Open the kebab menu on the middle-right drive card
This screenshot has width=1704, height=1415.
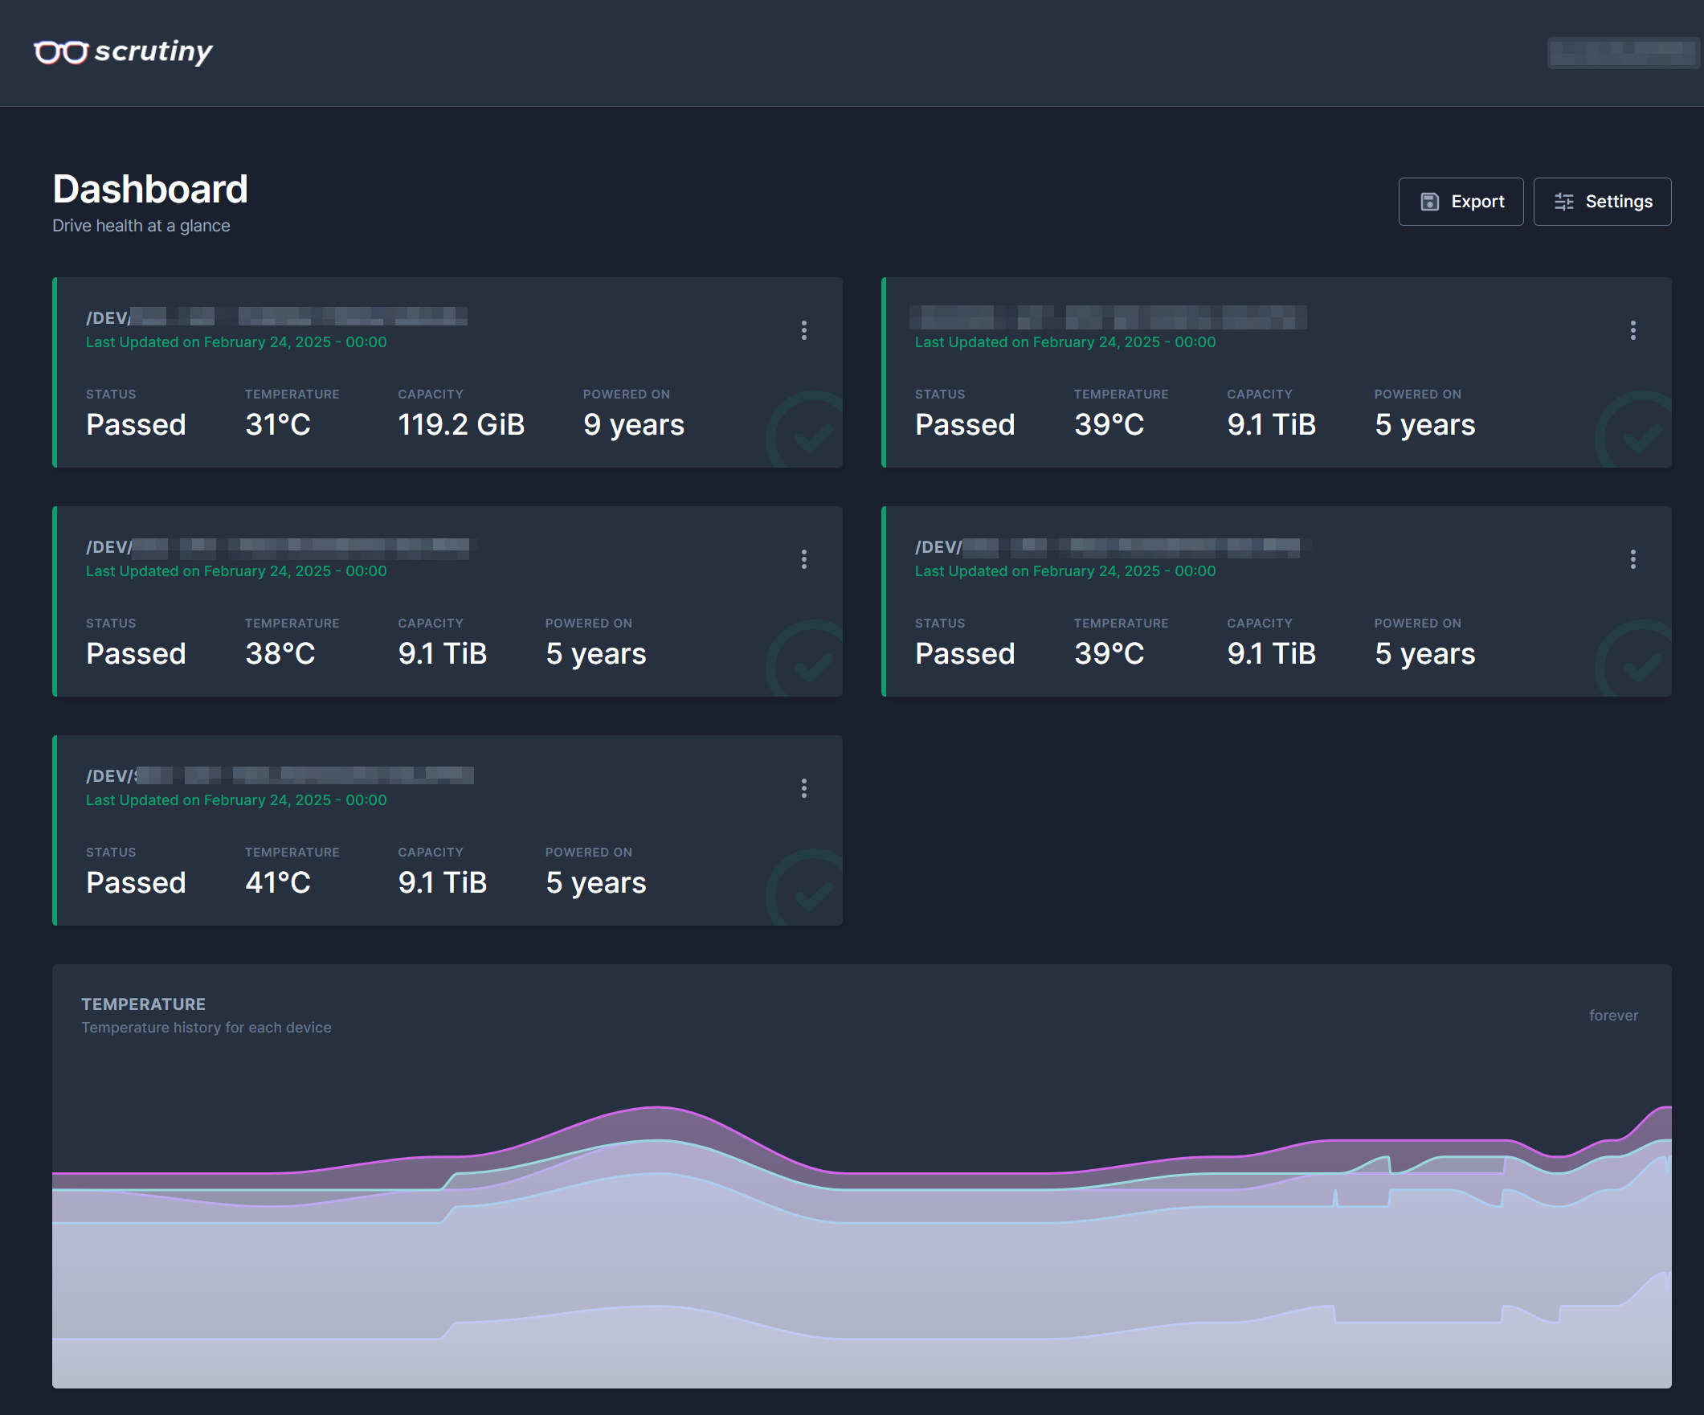click(1632, 559)
